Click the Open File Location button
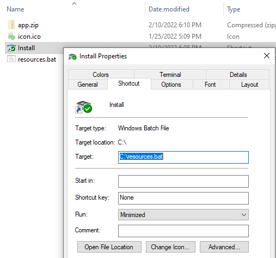 click(109, 247)
